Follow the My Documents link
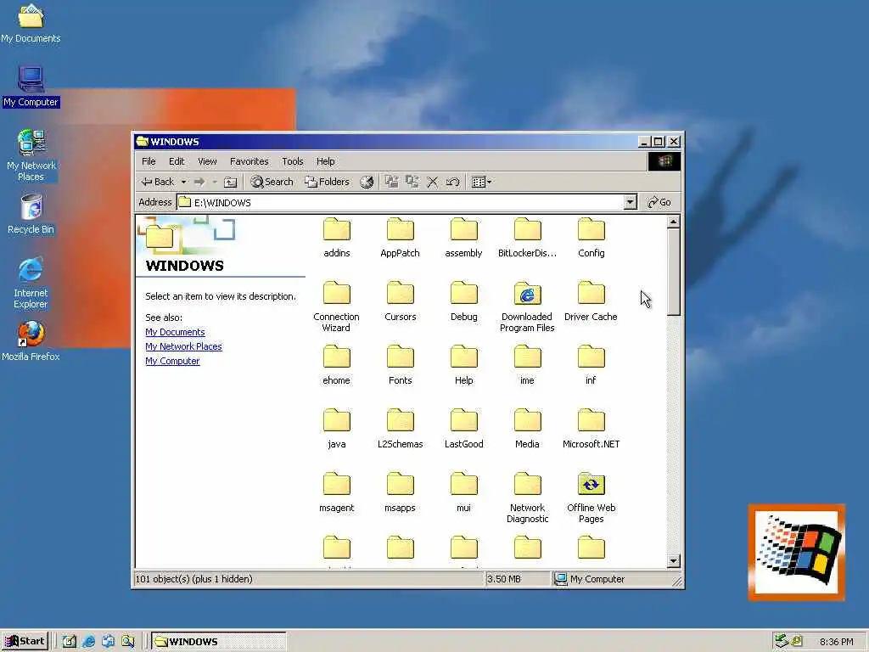Screen dimensions: 869x652 [175, 332]
